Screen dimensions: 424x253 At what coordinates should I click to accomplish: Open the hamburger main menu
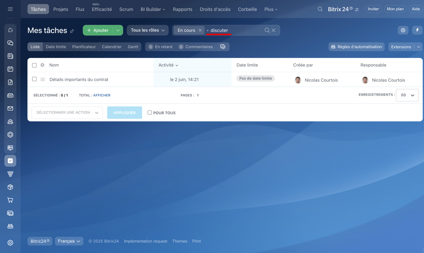click(x=10, y=9)
